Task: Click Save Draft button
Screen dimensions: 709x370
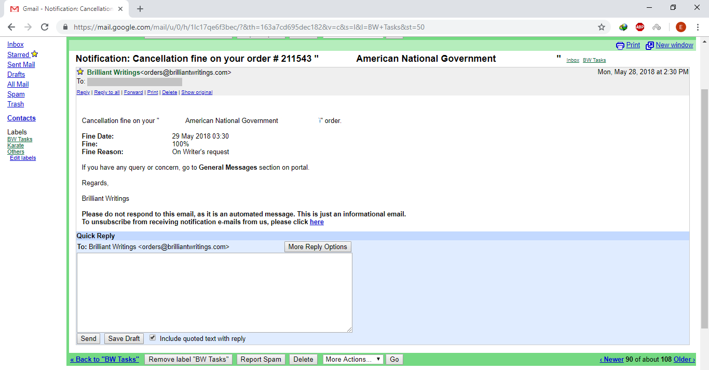Action: (124, 338)
